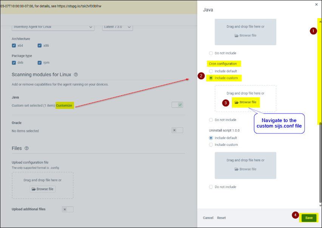
Task: Click the Cron configuration heading
Action: (x=223, y=64)
